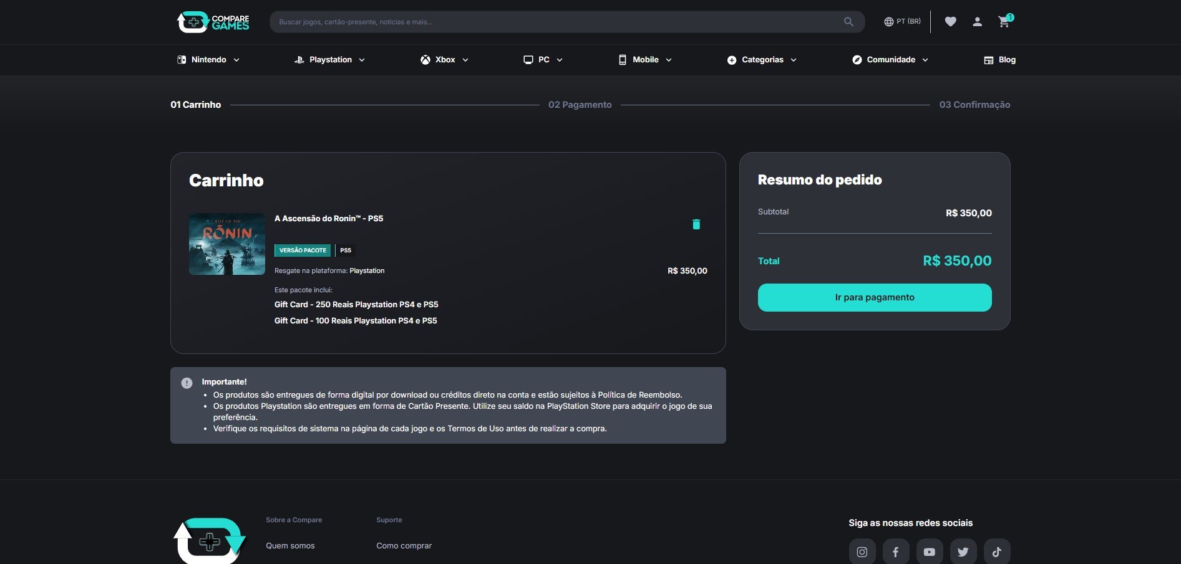Click Resgate na plataforma Playstation text
Viewport: 1181px width, 564px height.
coord(329,271)
